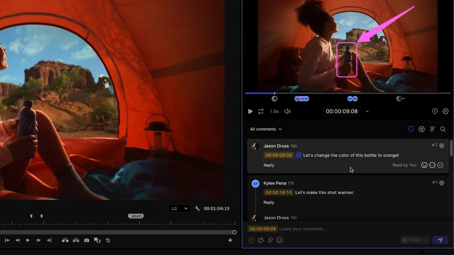Toggle the timestamp clock on new comment
This screenshot has width=454, height=255.
251,240
